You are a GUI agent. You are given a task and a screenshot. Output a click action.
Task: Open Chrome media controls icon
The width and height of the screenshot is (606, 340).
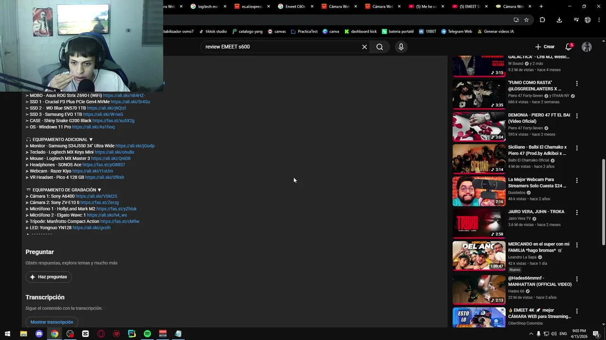click(x=576, y=20)
